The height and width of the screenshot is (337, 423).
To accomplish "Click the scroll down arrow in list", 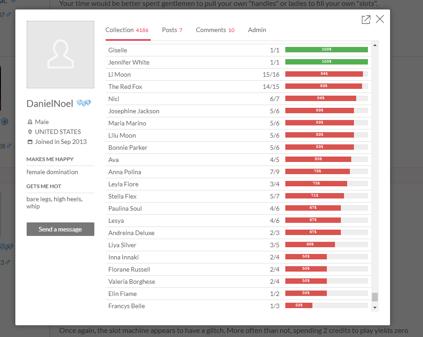I will (x=375, y=307).
